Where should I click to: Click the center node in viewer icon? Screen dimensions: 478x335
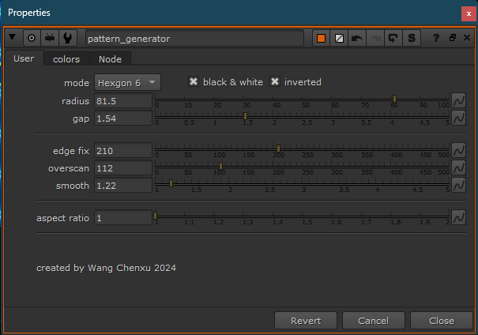[x=32, y=38]
